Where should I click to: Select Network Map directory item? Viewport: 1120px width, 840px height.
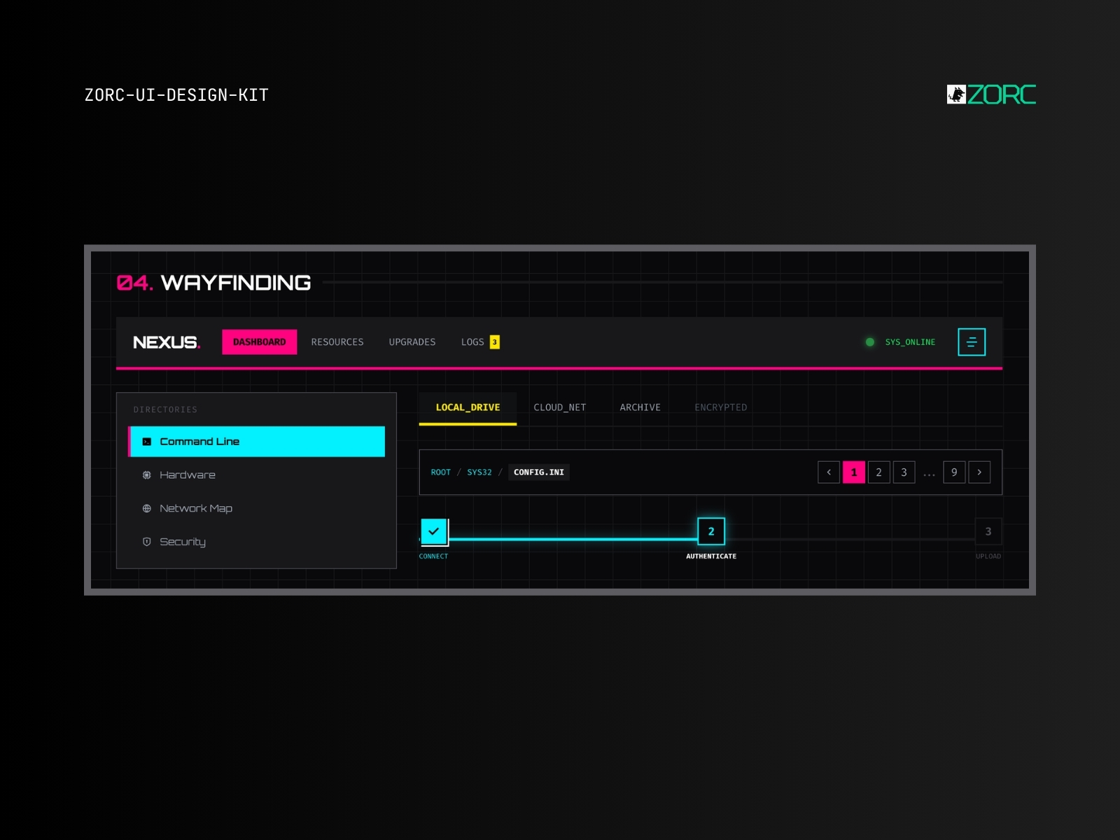[257, 508]
